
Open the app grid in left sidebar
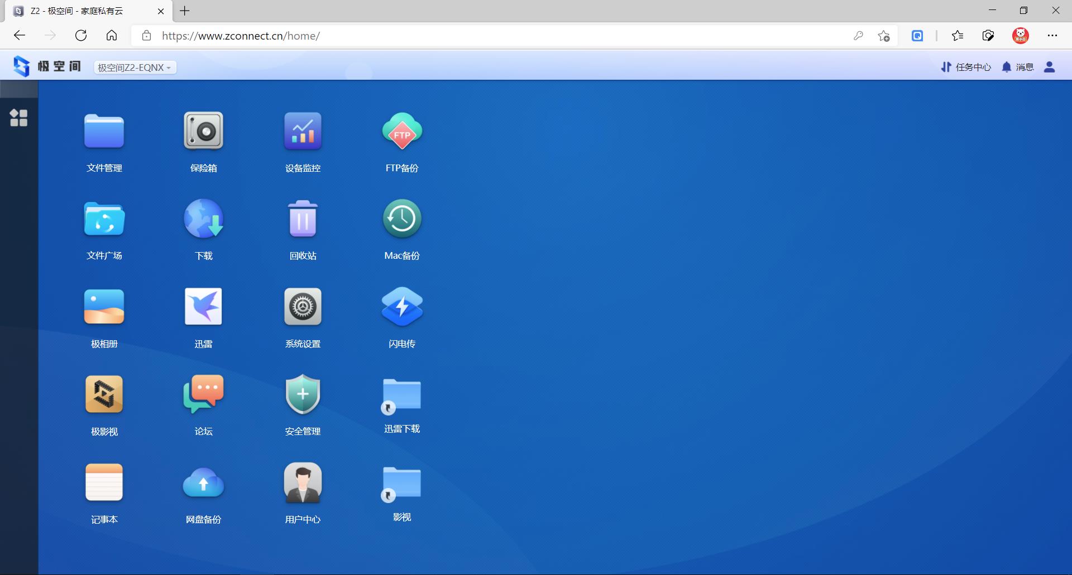click(18, 118)
